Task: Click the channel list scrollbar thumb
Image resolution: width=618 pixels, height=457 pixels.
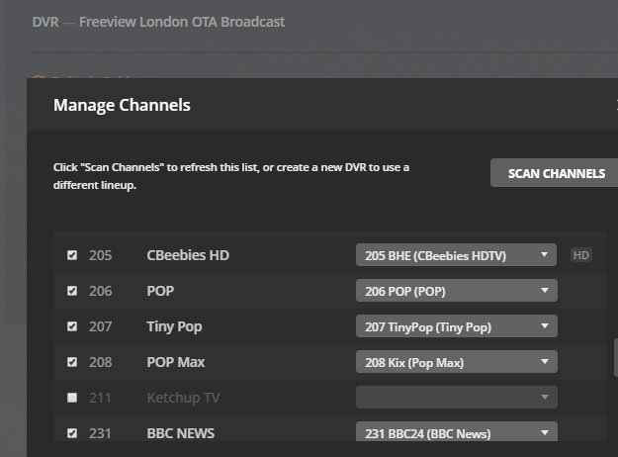Action: [616, 358]
